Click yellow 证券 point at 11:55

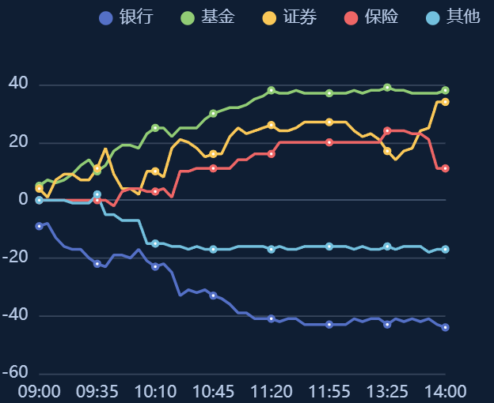[329, 122]
